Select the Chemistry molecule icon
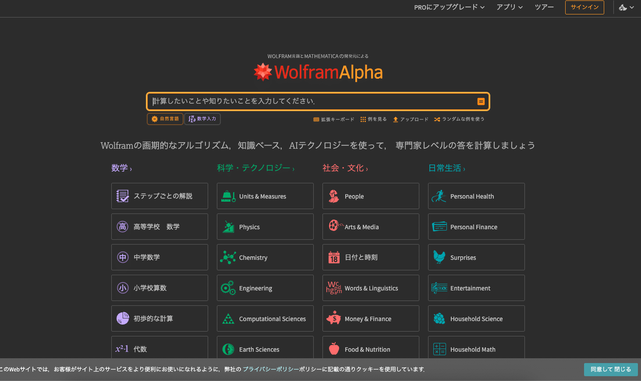The width and height of the screenshot is (641, 381). (x=228, y=257)
